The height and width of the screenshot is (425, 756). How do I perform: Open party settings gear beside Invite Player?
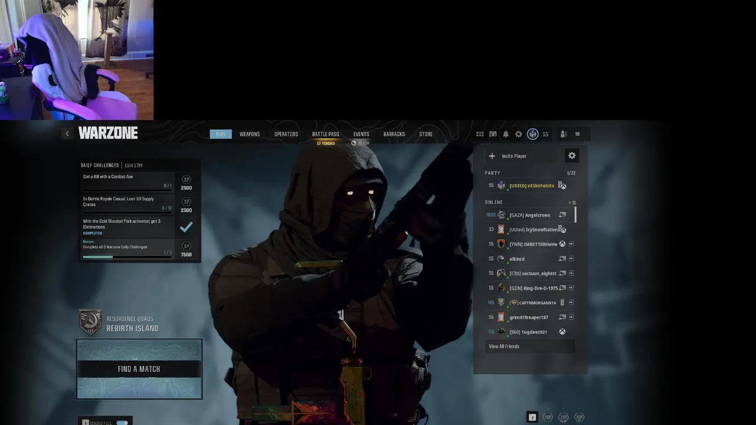point(572,156)
